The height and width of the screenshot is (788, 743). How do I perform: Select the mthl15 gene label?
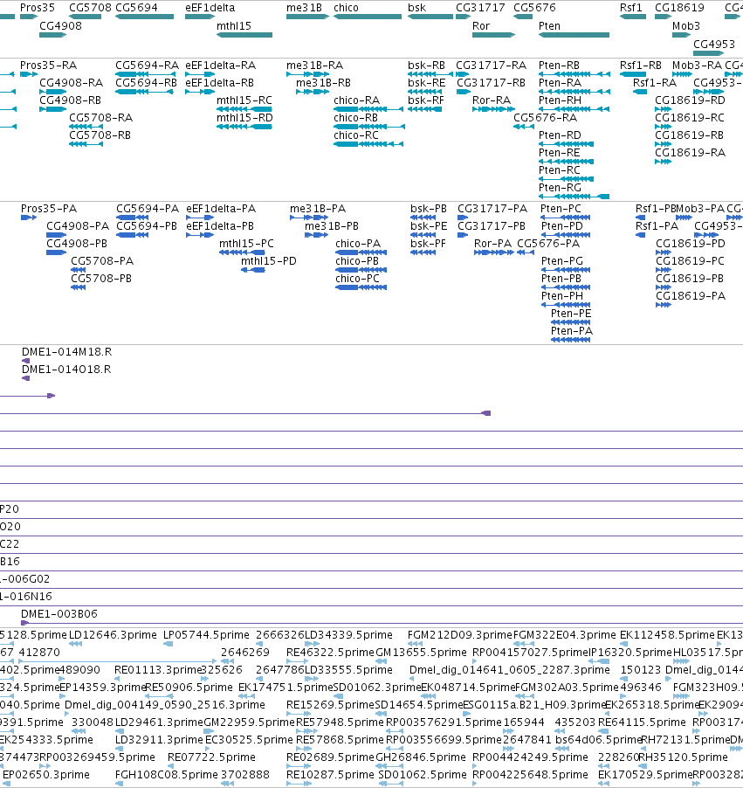(234, 25)
